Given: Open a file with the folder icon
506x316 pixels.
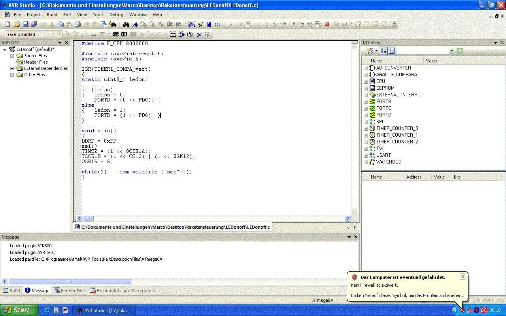Looking at the screenshot, I should [x=17, y=24].
